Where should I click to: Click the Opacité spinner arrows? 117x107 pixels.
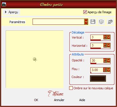pos(105,61)
